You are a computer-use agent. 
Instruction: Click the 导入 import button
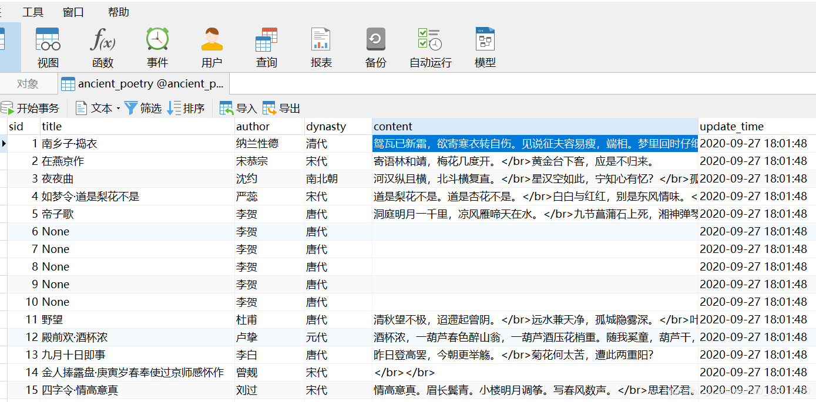238,108
